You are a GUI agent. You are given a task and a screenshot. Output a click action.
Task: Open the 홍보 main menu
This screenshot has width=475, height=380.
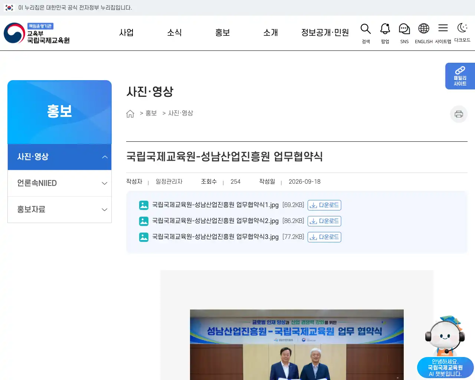[x=223, y=33]
